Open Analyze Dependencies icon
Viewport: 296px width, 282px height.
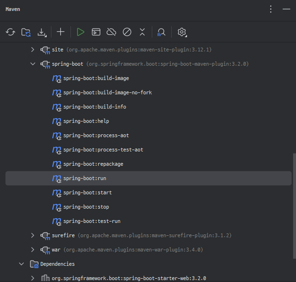pos(161,32)
